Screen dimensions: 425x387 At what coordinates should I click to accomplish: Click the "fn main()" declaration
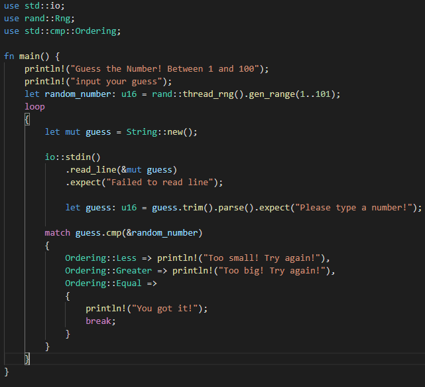[x=27, y=56]
